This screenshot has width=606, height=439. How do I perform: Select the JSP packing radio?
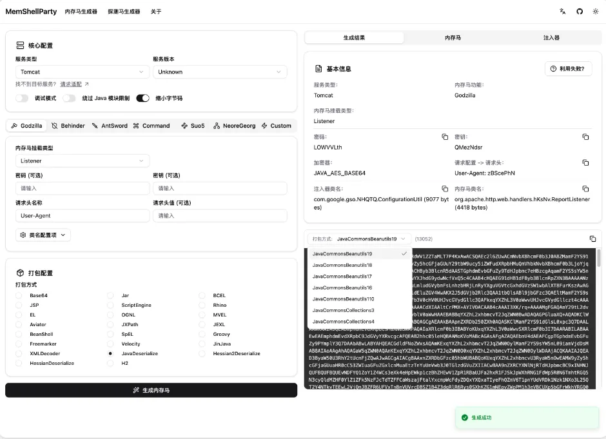[x=19, y=305]
